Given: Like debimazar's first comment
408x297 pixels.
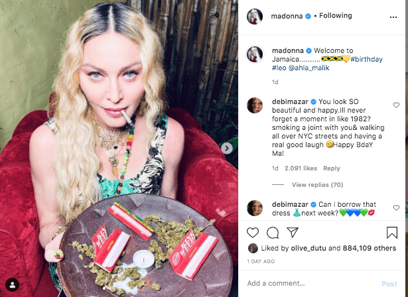Looking at the screenshot, I should point(396,105).
